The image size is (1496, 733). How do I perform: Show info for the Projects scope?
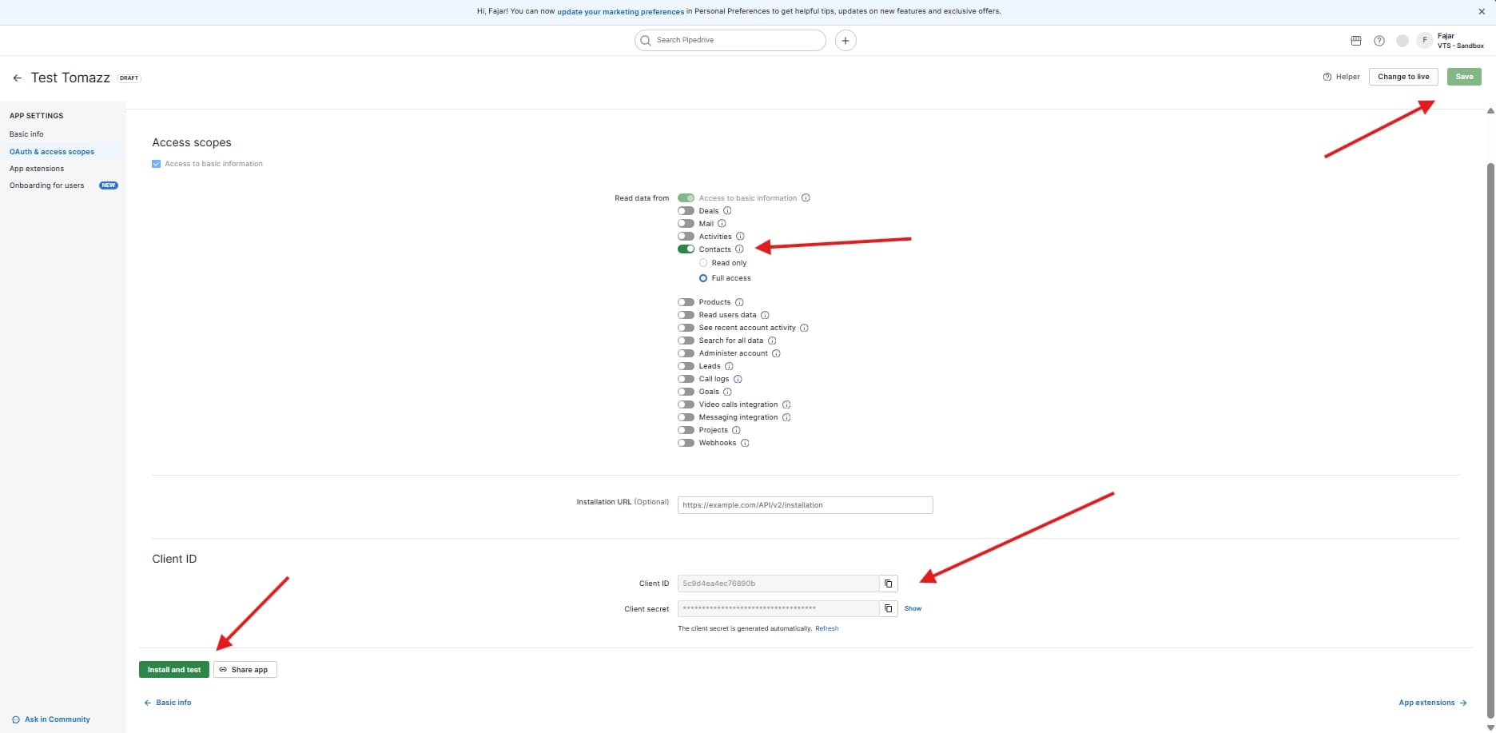pos(736,430)
